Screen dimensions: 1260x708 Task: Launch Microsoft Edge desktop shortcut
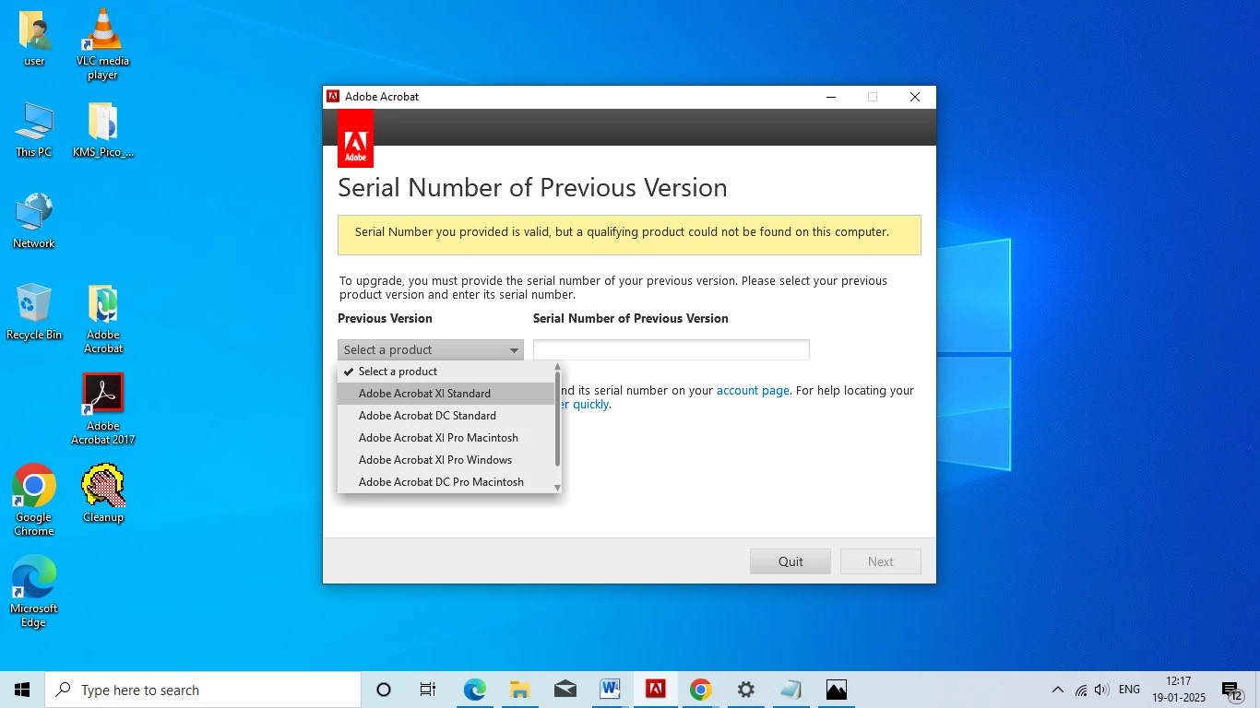(x=34, y=591)
